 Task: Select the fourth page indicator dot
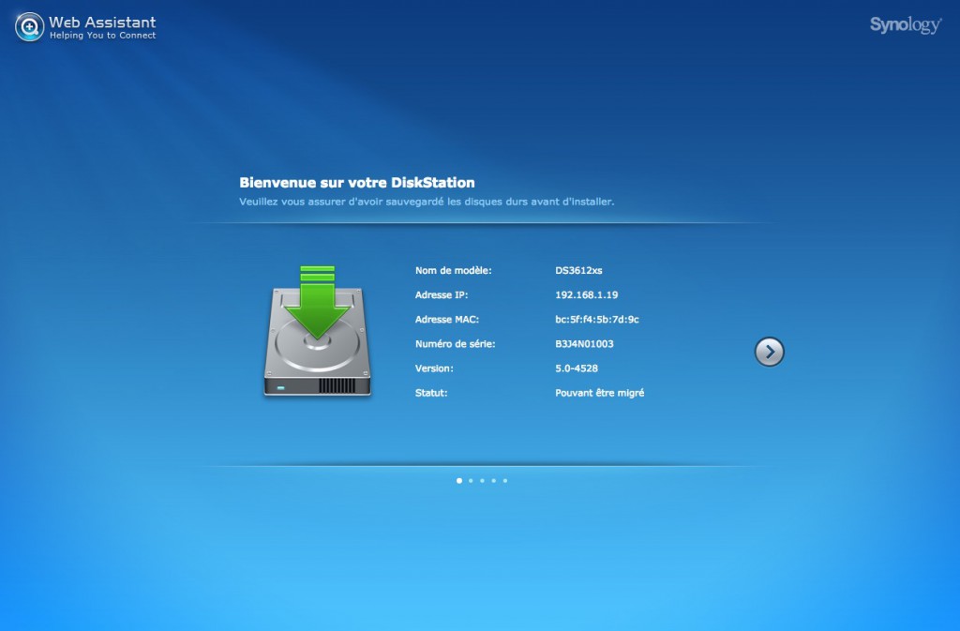pos(493,480)
